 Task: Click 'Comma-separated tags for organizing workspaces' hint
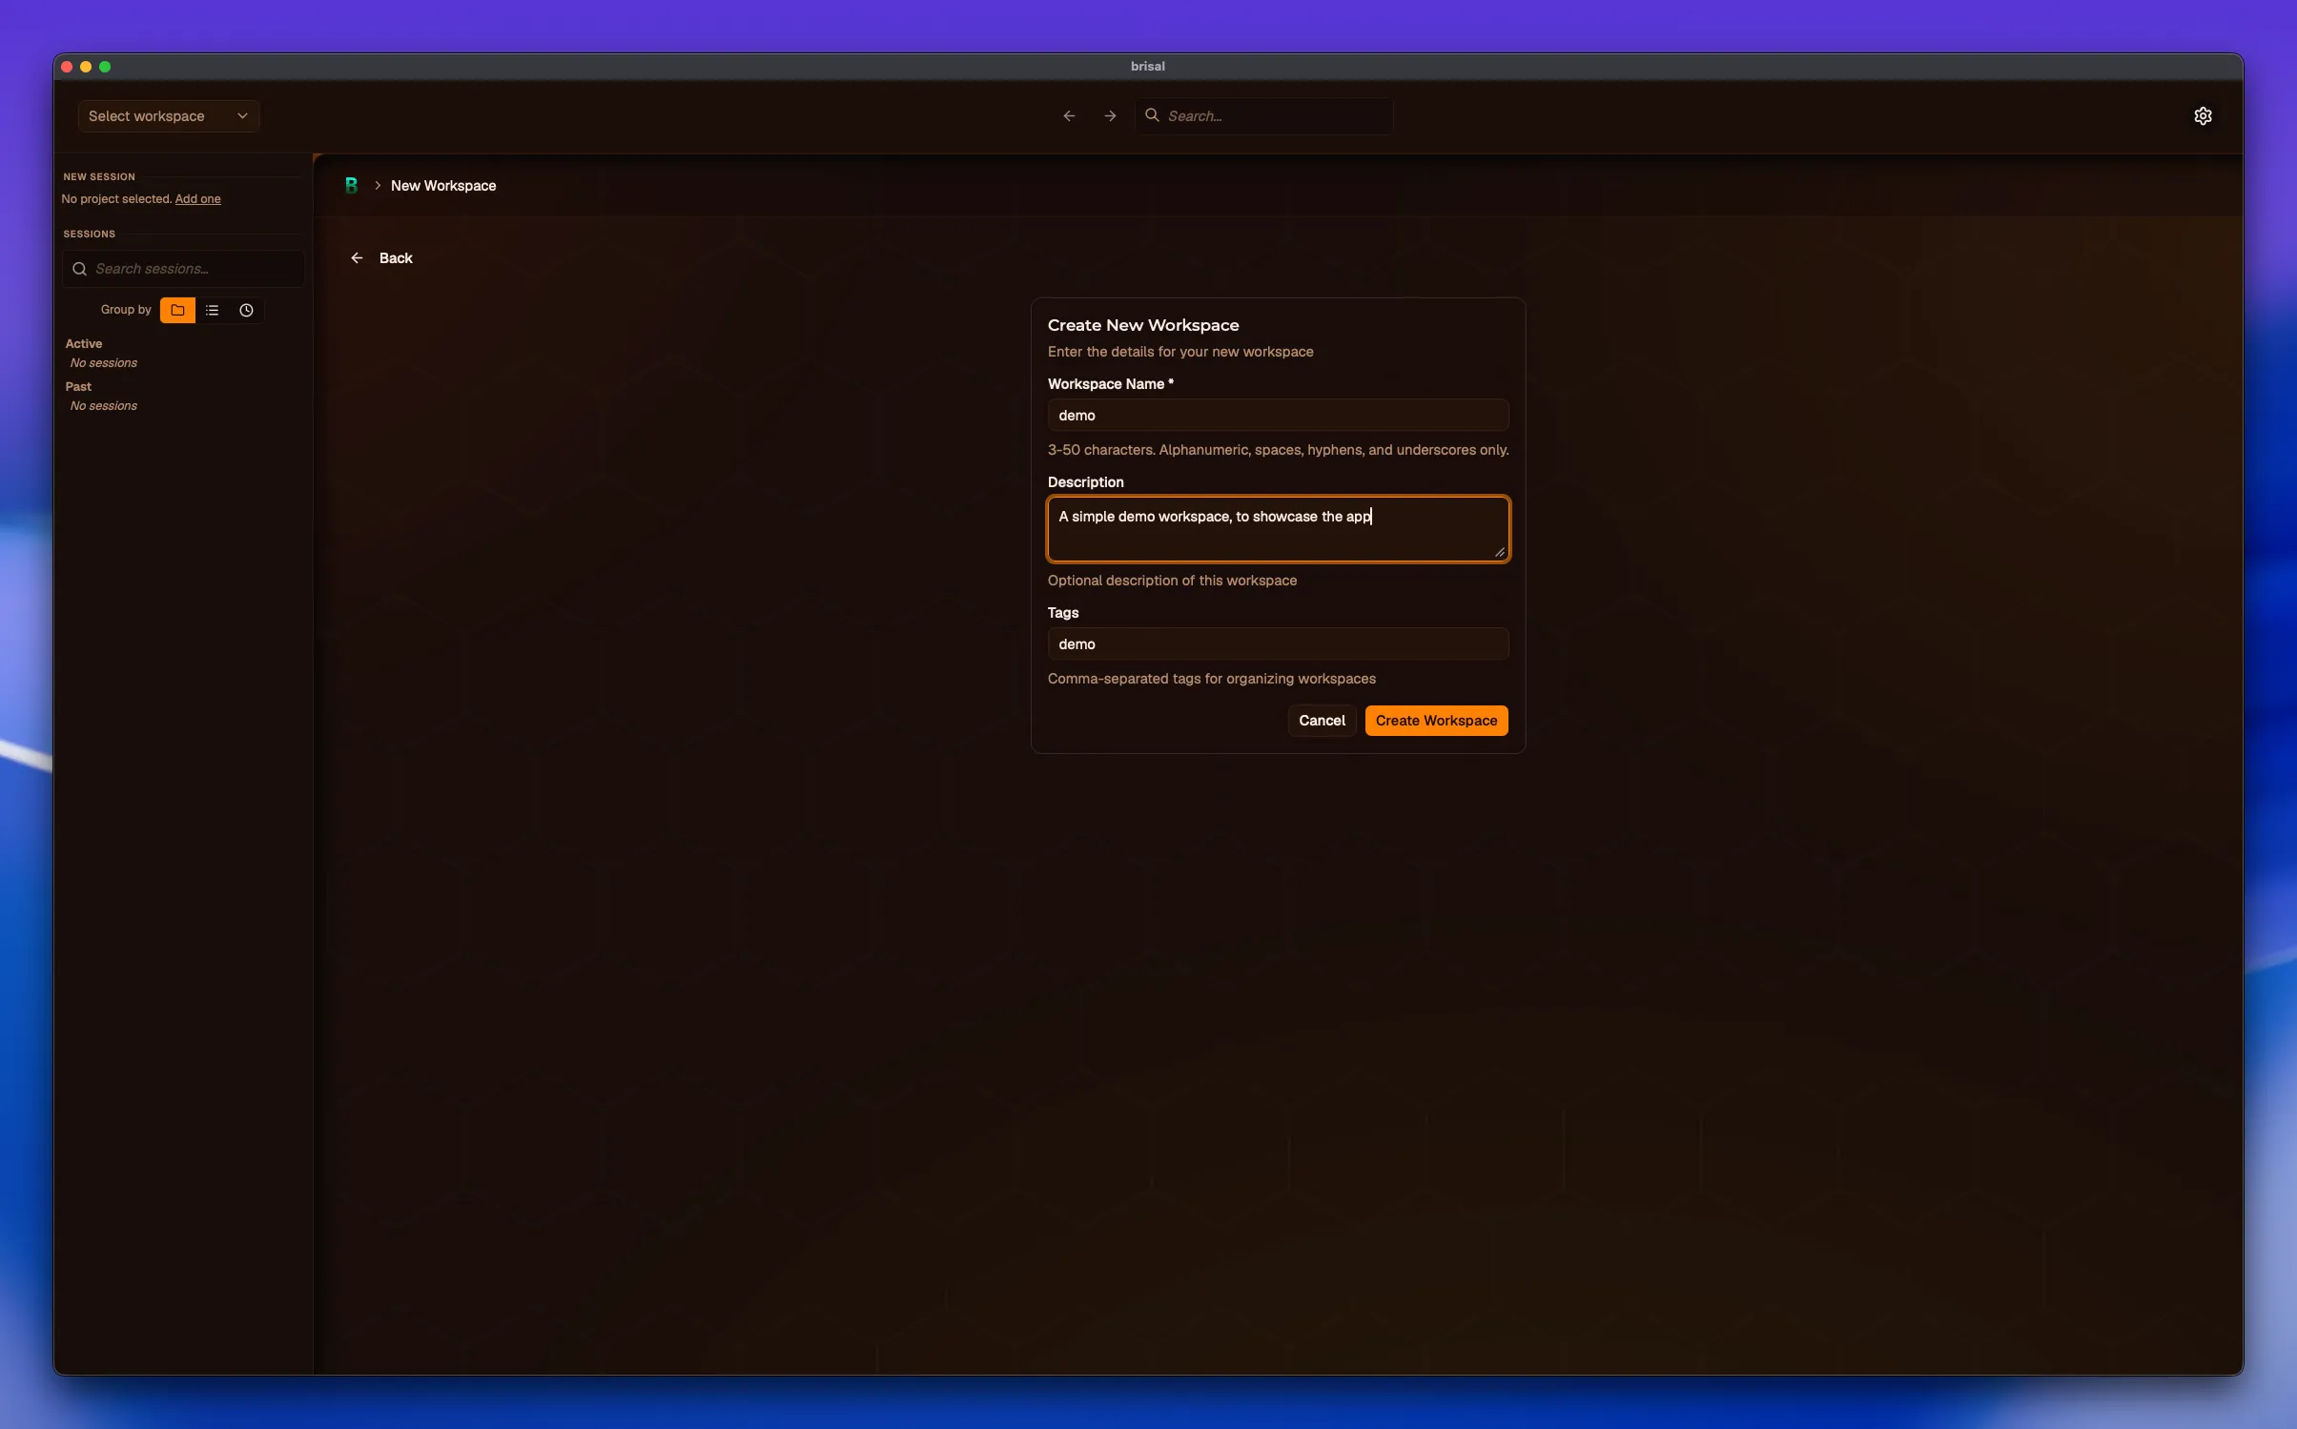tap(1211, 678)
